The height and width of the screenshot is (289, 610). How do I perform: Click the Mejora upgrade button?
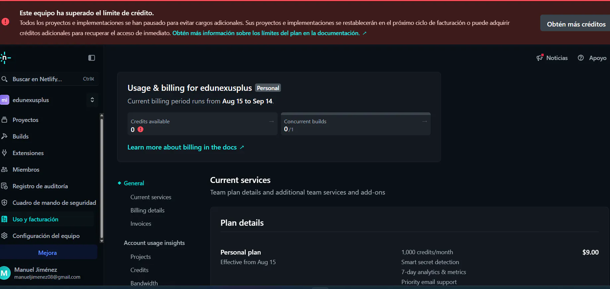pos(48,253)
